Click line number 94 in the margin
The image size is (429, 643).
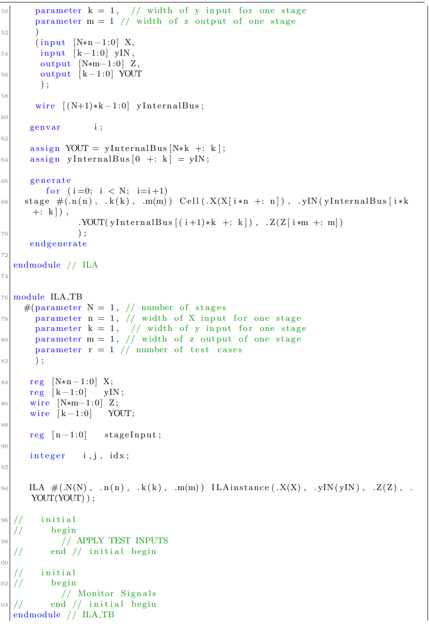(5, 487)
